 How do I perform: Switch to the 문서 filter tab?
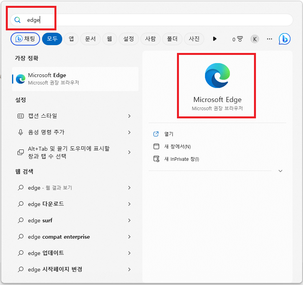coord(90,39)
